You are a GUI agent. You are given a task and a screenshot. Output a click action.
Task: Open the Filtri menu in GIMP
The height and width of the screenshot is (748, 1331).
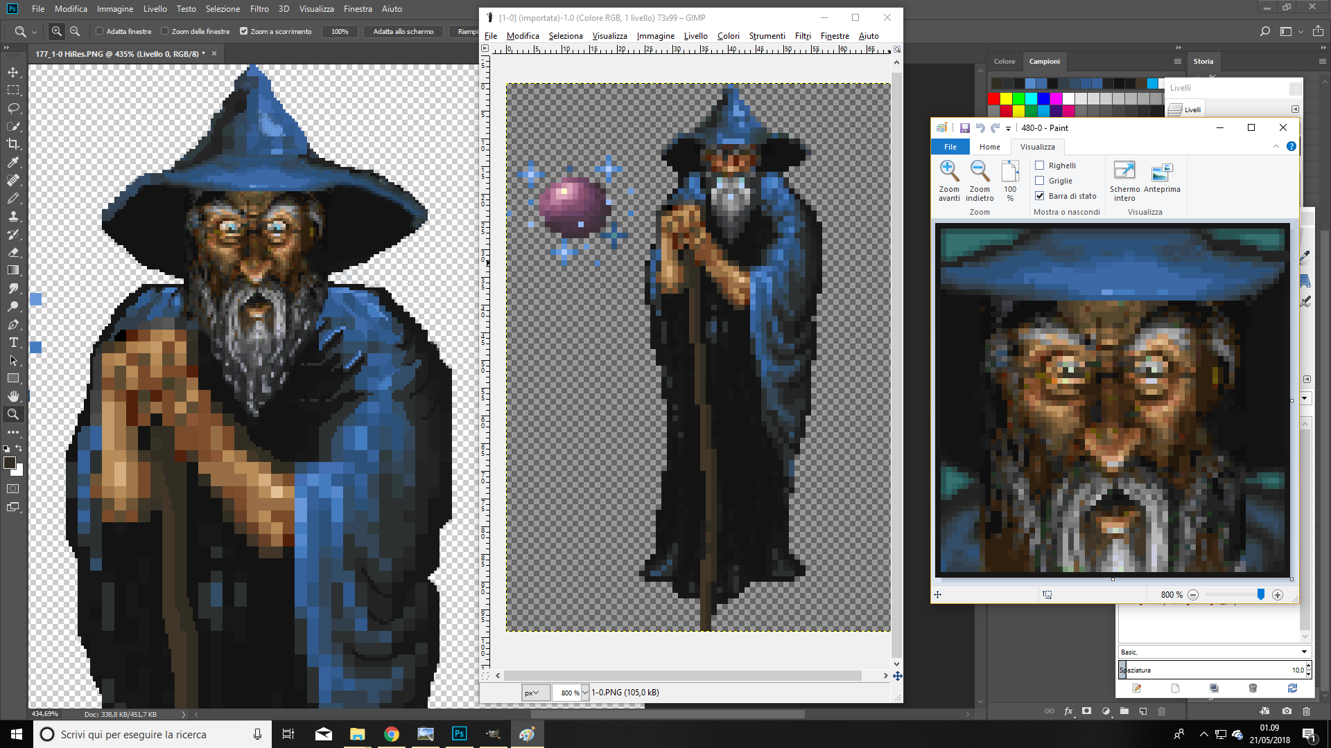(803, 36)
